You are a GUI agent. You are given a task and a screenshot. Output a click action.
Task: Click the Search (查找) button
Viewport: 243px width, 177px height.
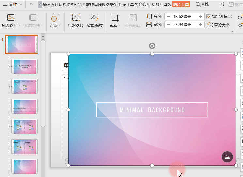click(x=202, y=4)
